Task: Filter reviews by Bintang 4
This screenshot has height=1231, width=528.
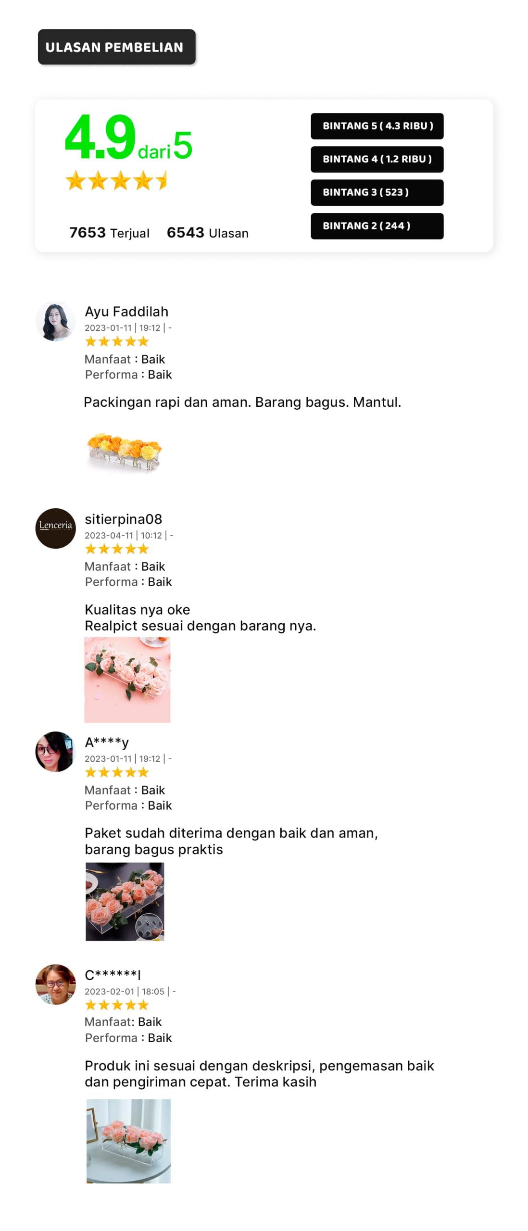Action: point(377,159)
